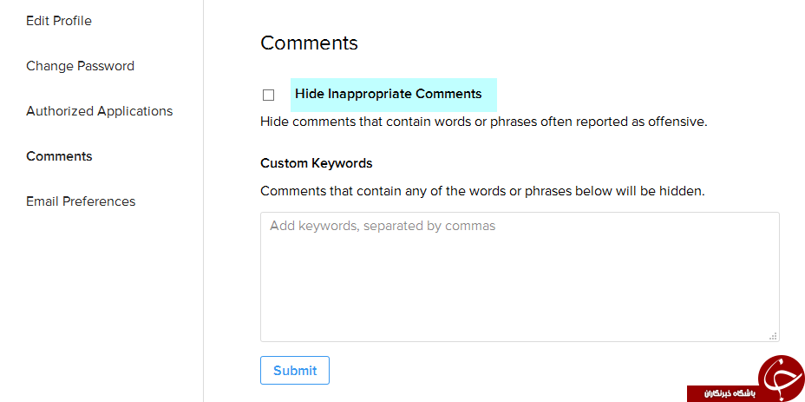Click the vertical sidebar divider line
805x402 pixels.
(203, 201)
